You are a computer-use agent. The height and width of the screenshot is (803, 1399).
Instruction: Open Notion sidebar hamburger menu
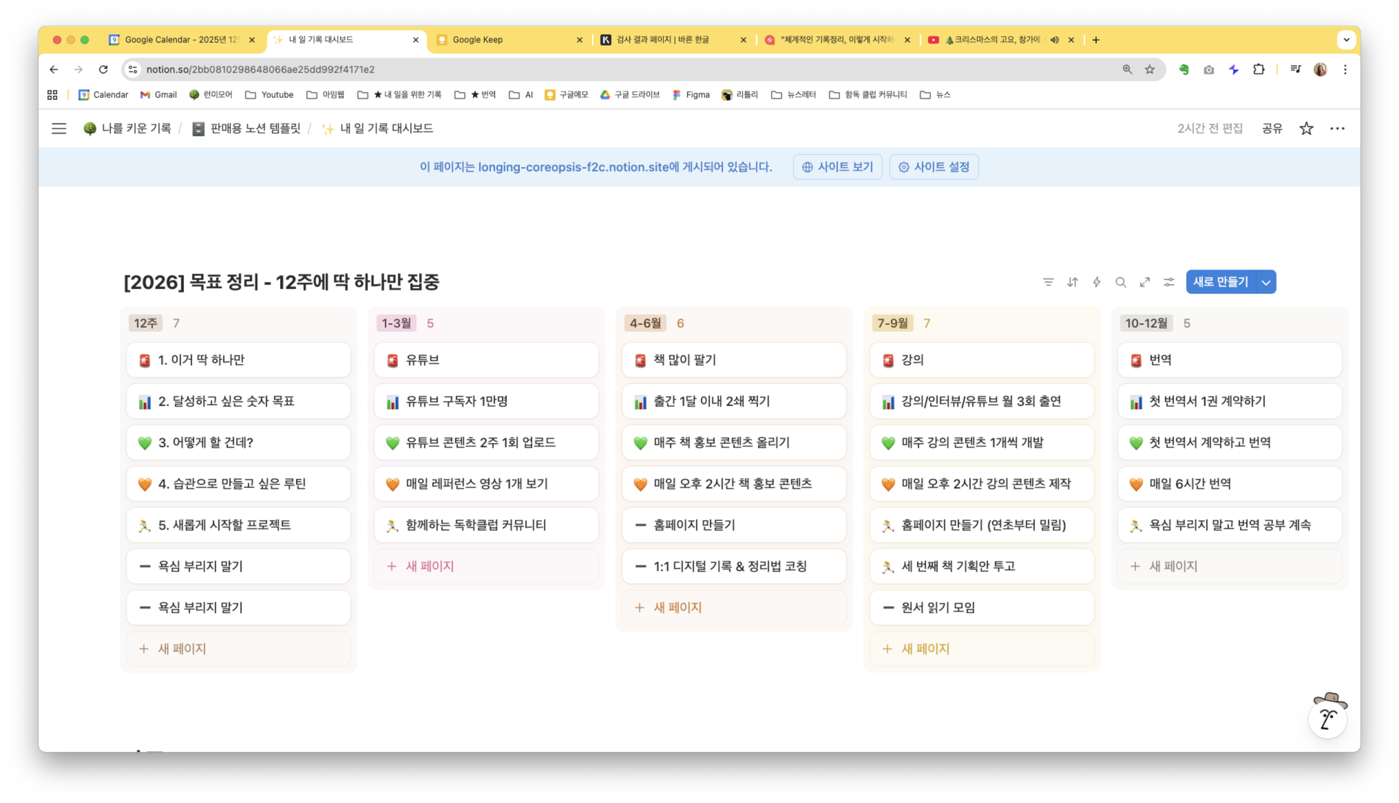pyautogui.click(x=59, y=129)
